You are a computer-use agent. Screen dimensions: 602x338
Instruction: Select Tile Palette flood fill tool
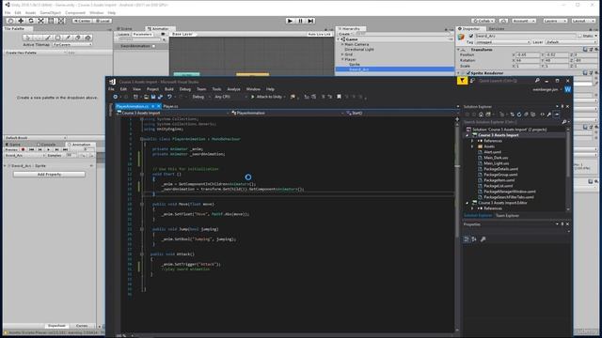point(87,38)
